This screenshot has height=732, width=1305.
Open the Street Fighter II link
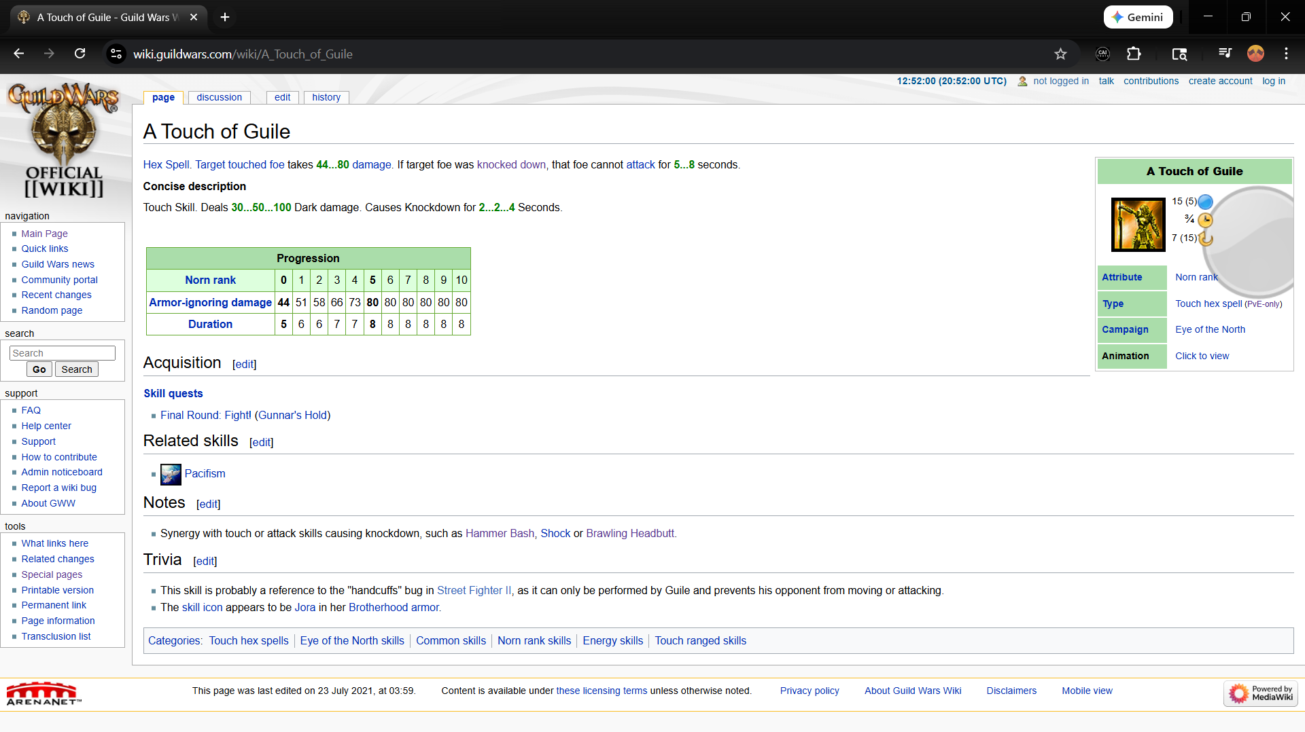coord(474,590)
